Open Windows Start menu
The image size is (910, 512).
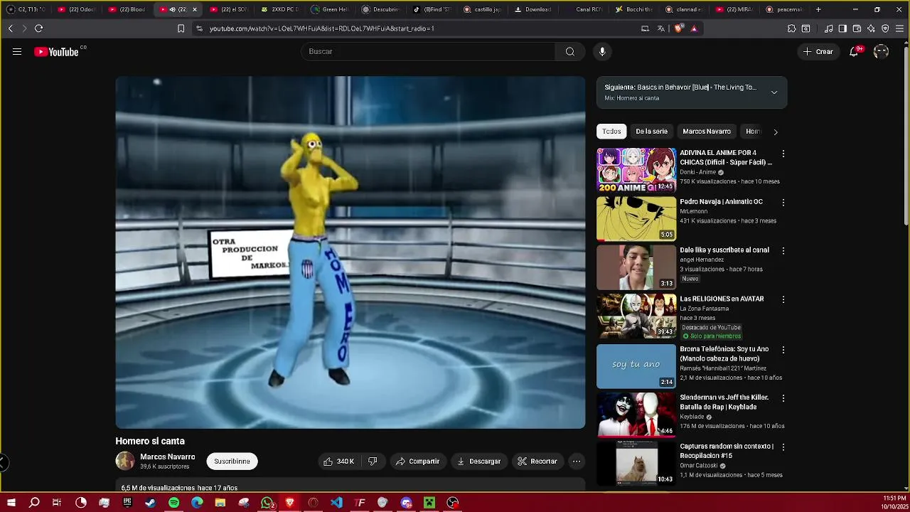[x=11, y=503]
